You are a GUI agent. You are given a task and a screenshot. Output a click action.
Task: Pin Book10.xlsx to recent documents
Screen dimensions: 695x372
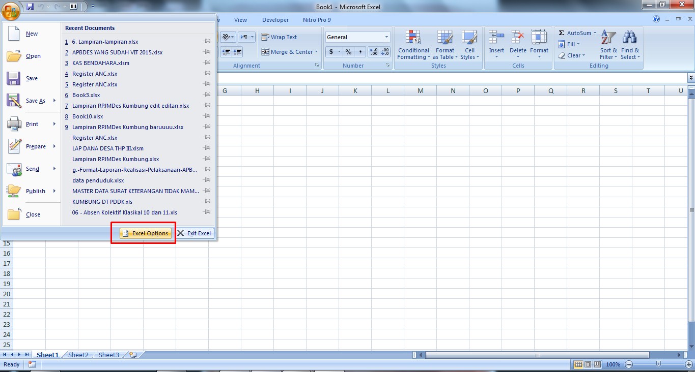pos(207,116)
